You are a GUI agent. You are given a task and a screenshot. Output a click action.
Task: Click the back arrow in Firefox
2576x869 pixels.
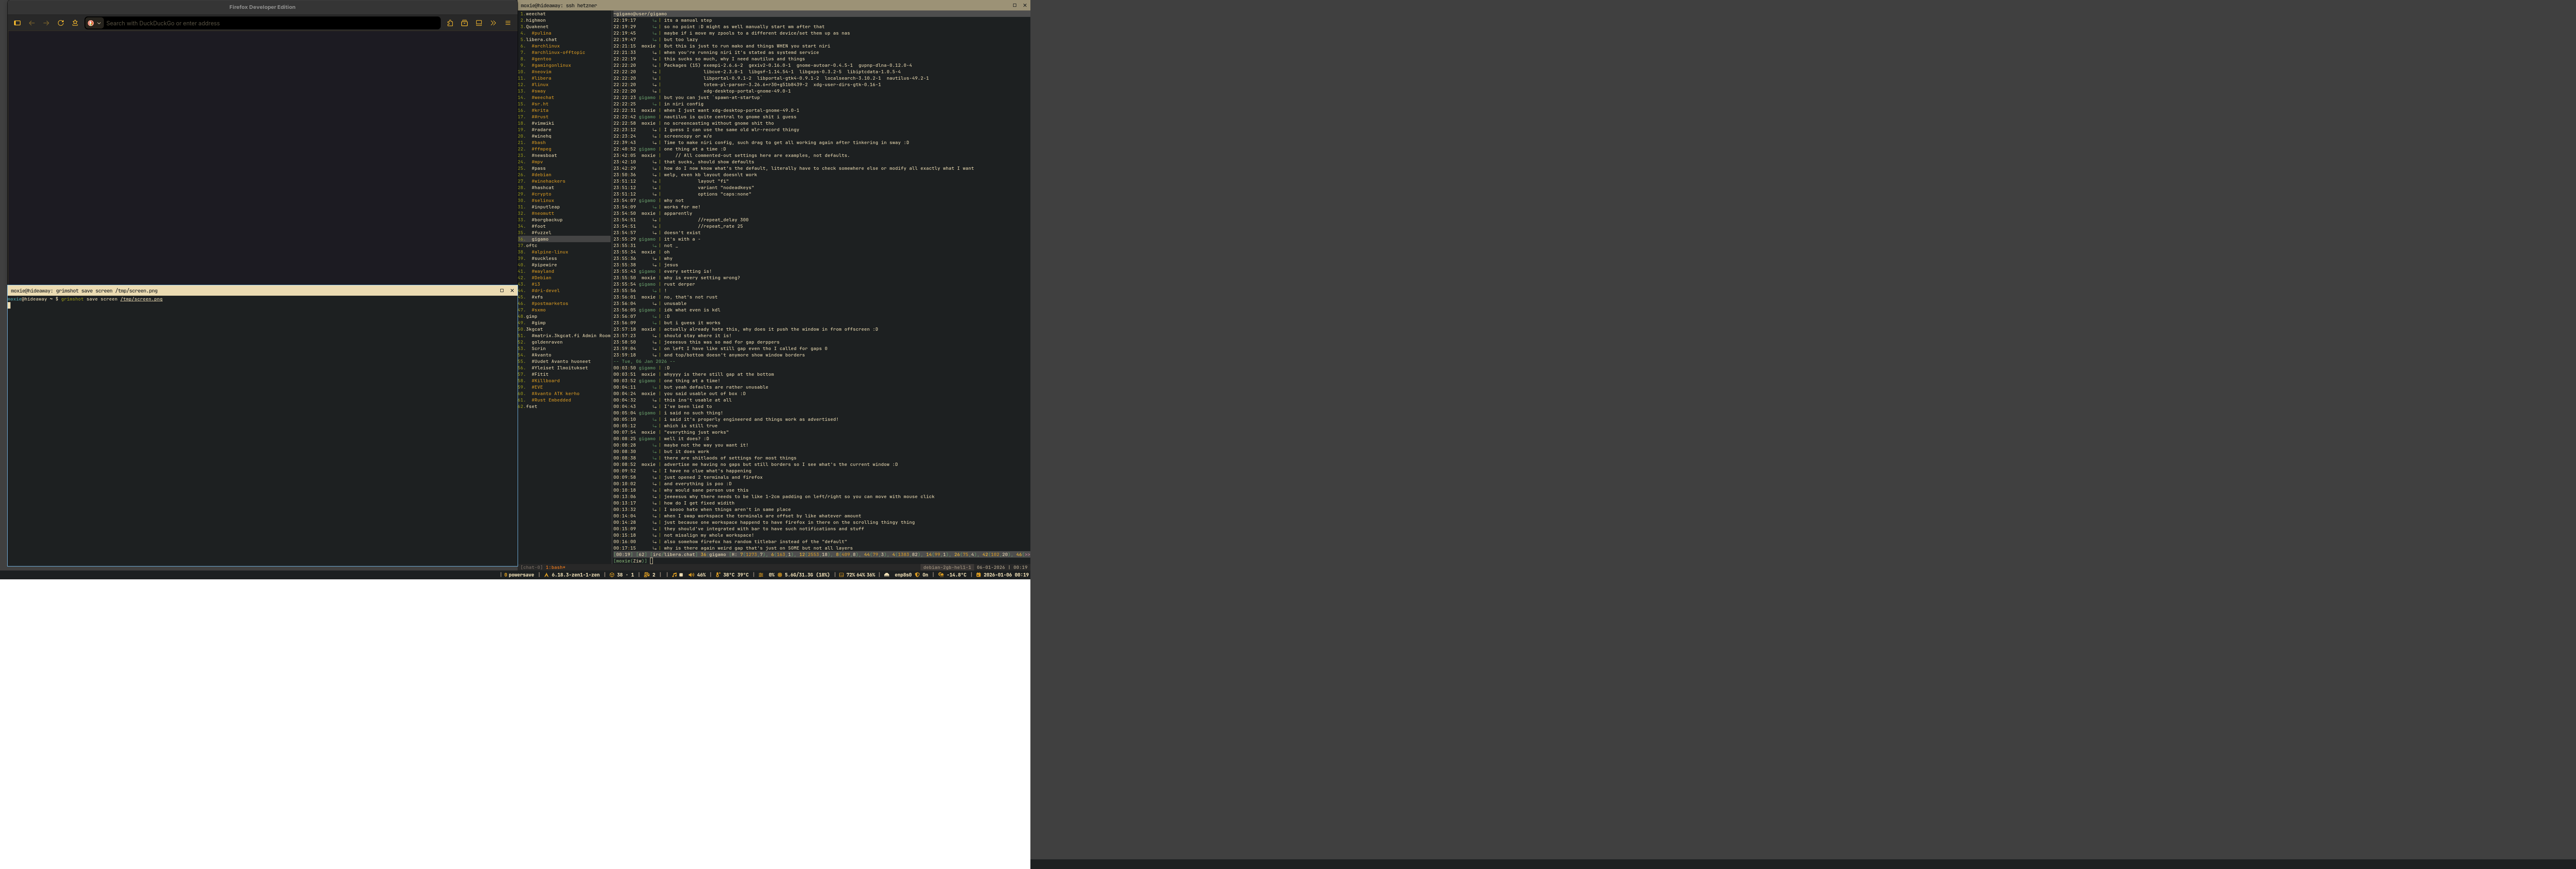tap(32, 23)
